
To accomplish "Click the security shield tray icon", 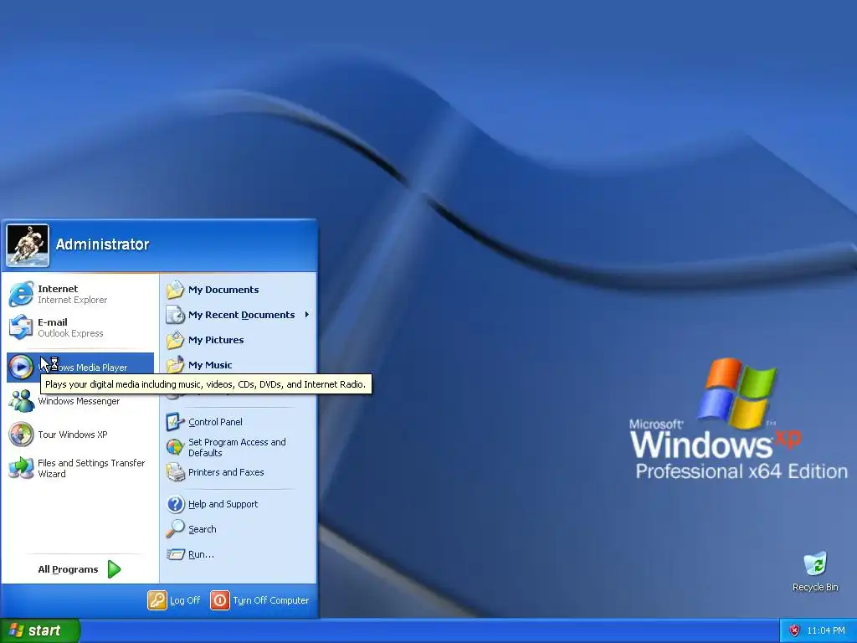I will coord(794,630).
